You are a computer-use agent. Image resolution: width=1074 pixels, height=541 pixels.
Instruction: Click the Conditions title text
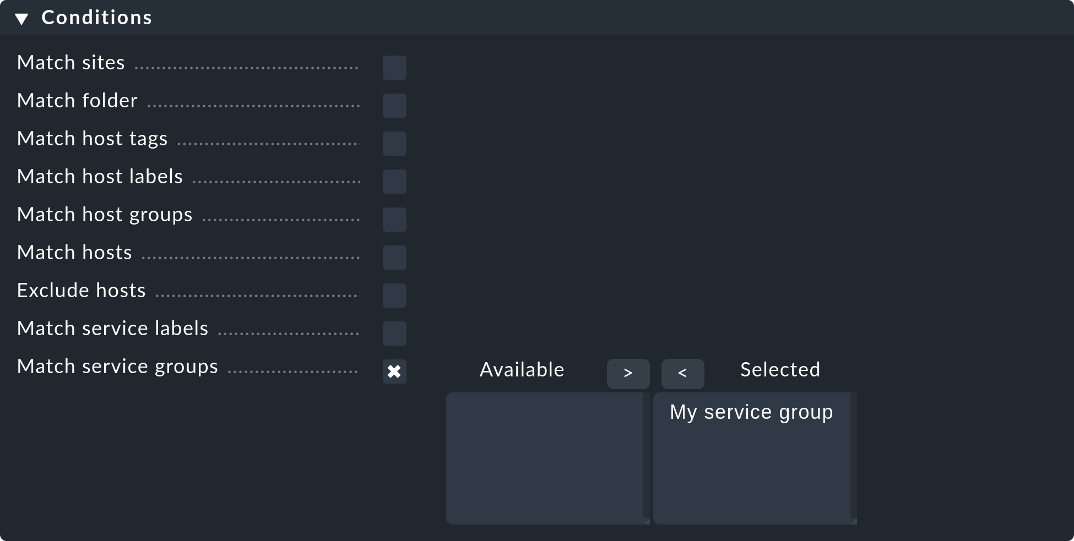click(x=96, y=17)
